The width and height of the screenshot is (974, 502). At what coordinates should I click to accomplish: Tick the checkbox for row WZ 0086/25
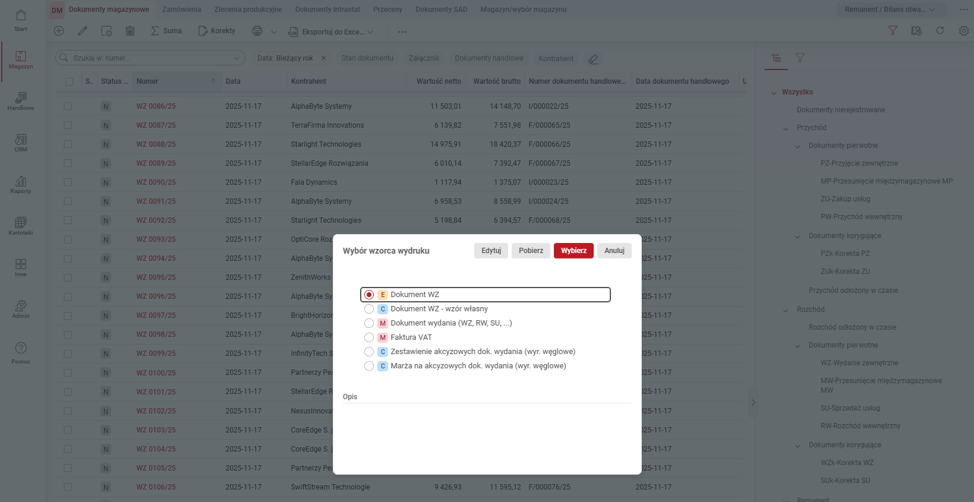pyautogui.click(x=68, y=106)
